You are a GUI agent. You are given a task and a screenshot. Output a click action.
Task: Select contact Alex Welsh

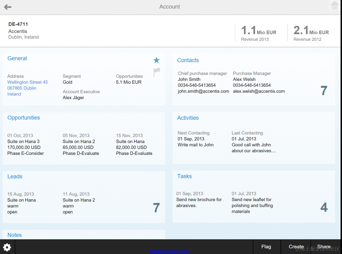(x=244, y=79)
